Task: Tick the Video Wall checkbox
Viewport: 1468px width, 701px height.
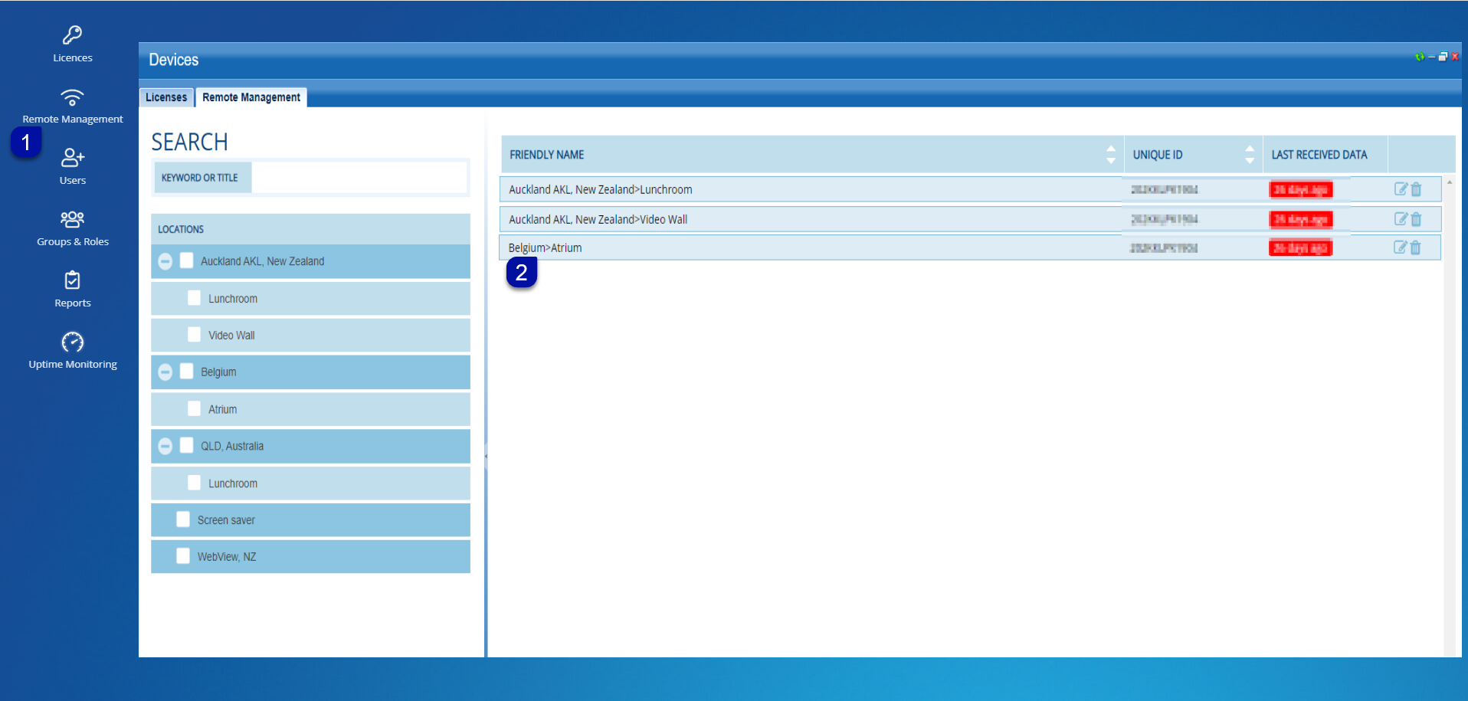Action: click(194, 335)
